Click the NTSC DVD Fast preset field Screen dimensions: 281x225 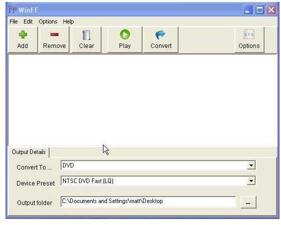pos(158,181)
